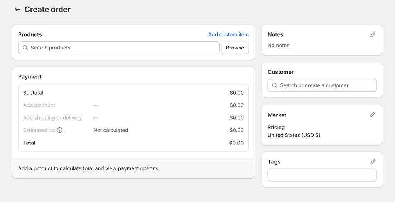Select Add shipping or delivery
Viewport: 395px width, 202px height.
point(52,118)
